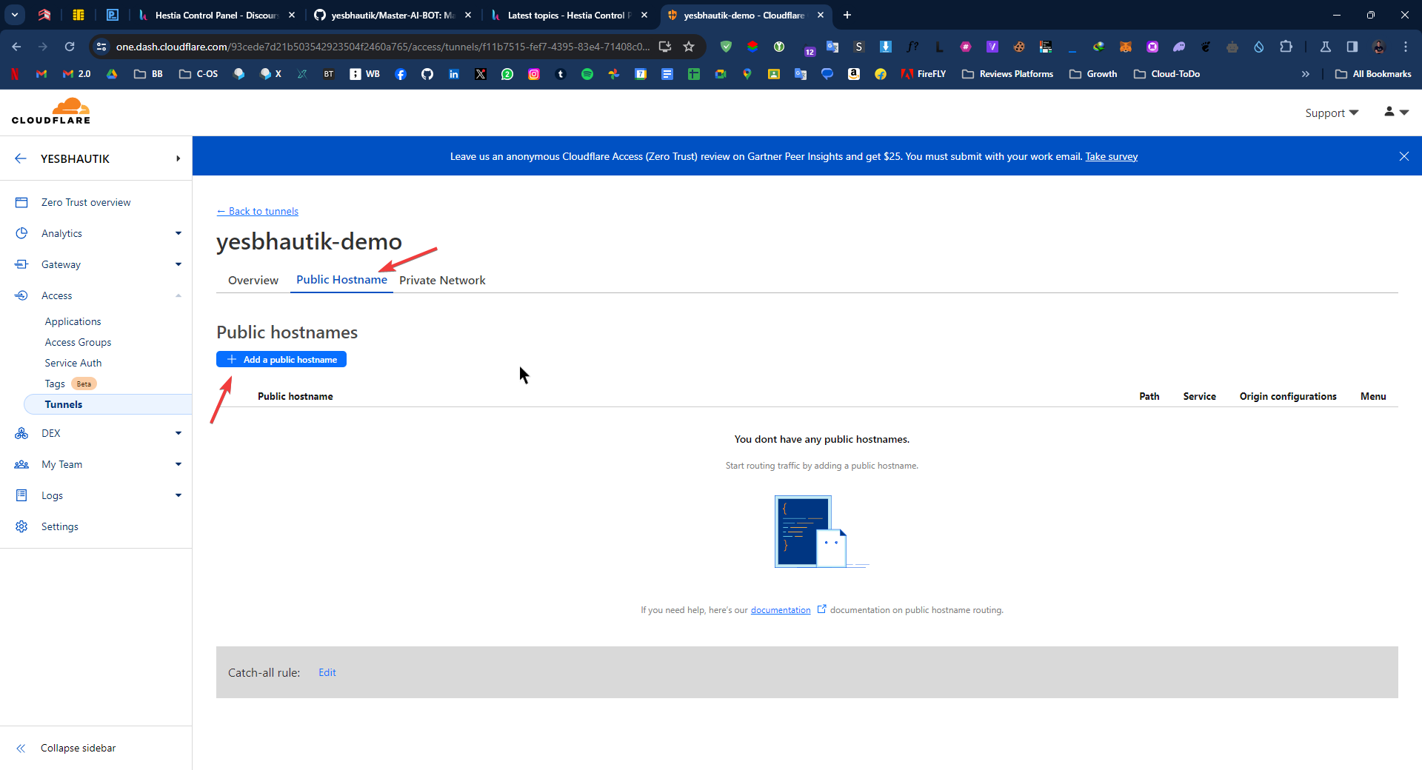1422x770 pixels.
Task: Expand the Analytics sidebar section
Action: click(178, 233)
